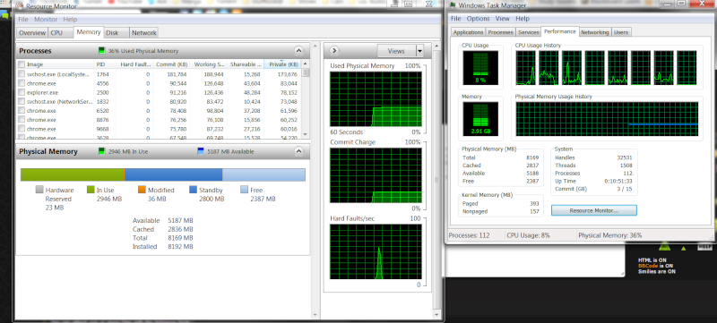The height and width of the screenshot is (323, 717).
Task: Tick the first chrome.exe checkbox (PID 4556)
Action: point(22,83)
